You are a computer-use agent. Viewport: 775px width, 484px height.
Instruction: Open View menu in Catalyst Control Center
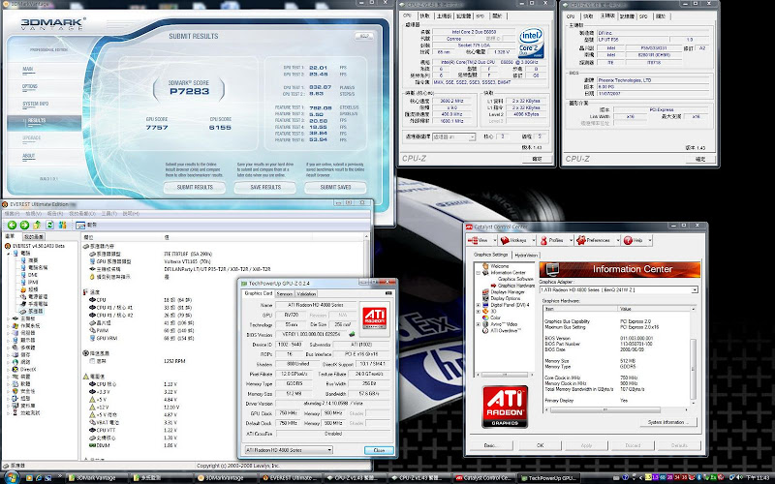[x=478, y=240]
